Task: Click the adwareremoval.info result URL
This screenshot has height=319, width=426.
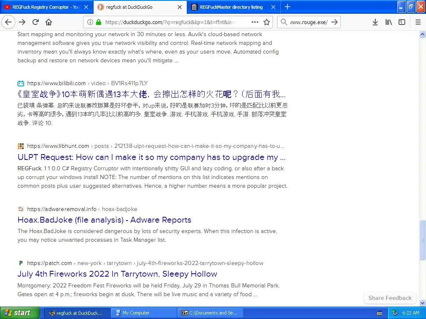Action: click(x=82, y=209)
